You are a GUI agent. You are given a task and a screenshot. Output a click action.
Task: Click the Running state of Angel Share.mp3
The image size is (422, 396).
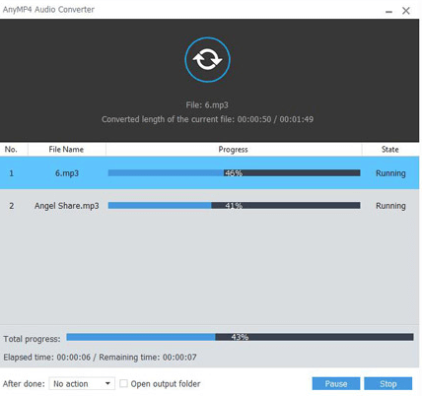click(390, 206)
